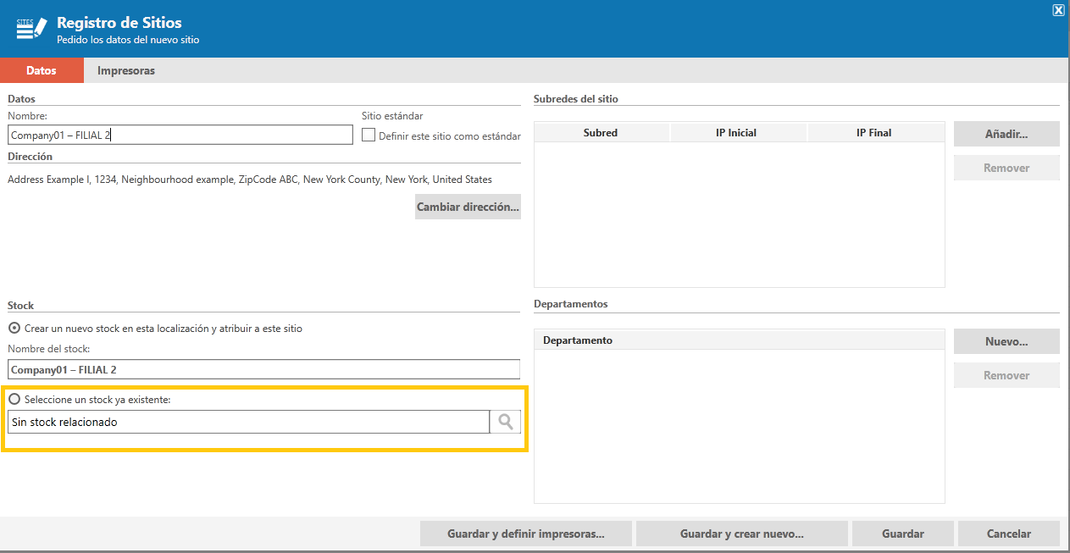Sort by the Subred column header

(601, 132)
